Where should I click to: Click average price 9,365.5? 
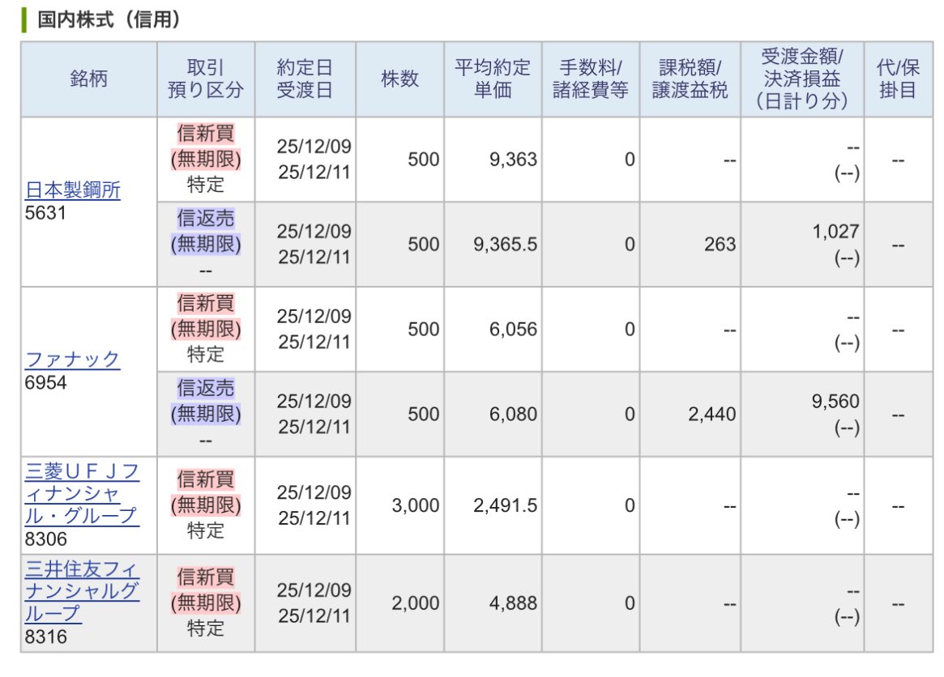click(x=505, y=245)
